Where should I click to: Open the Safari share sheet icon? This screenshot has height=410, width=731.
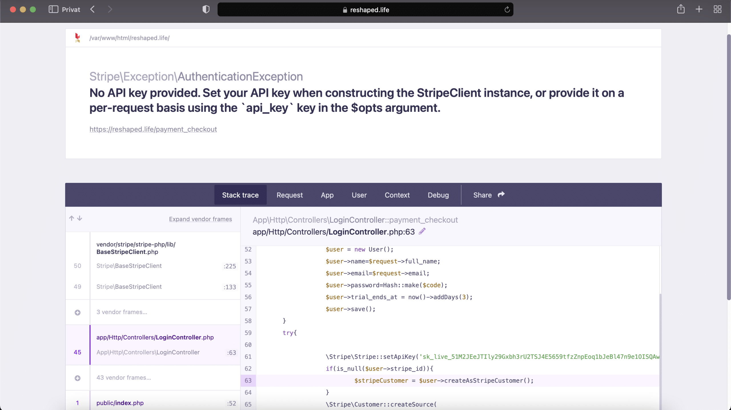[x=681, y=9]
